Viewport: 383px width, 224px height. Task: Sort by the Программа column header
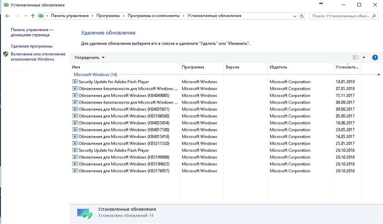[x=202, y=67]
